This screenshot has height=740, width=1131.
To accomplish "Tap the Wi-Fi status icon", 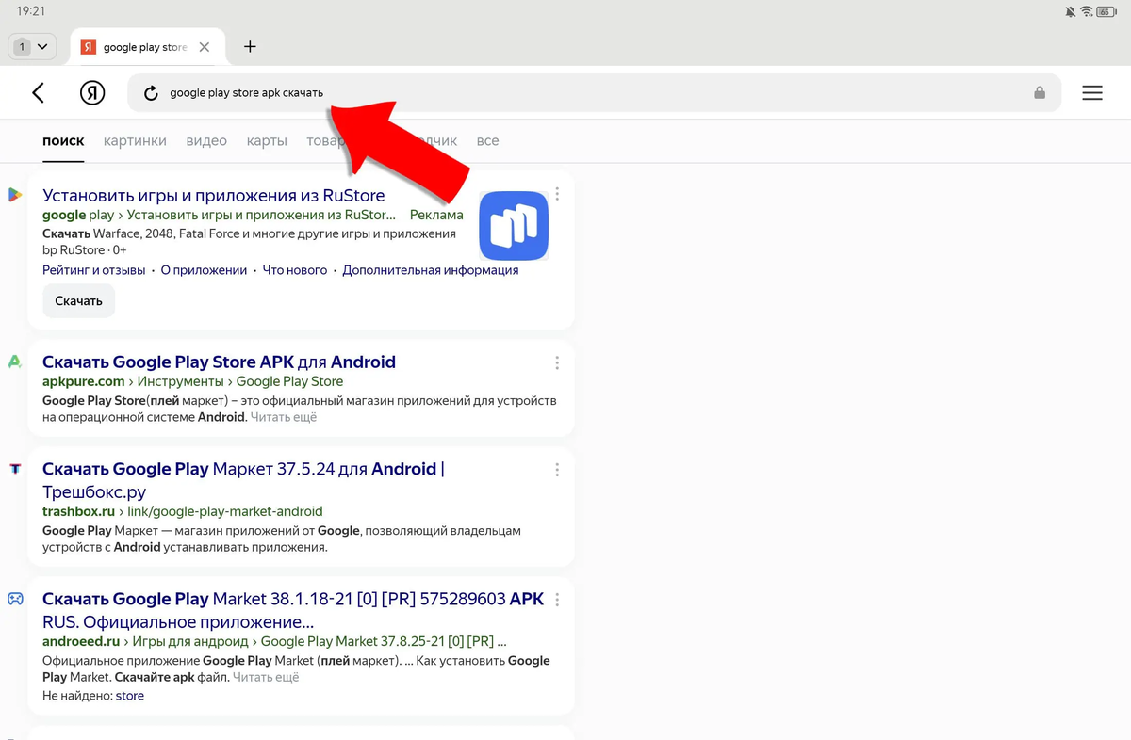I will pyautogui.click(x=1087, y=11).
